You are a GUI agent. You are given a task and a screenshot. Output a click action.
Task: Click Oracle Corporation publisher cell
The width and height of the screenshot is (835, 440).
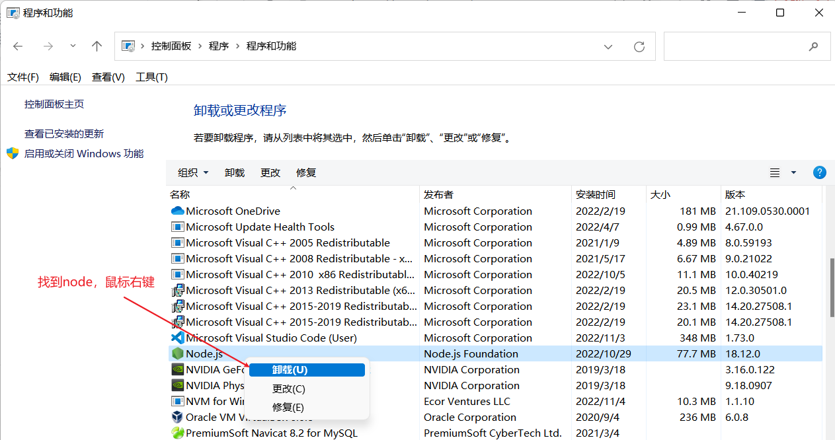tap(470, 418)
